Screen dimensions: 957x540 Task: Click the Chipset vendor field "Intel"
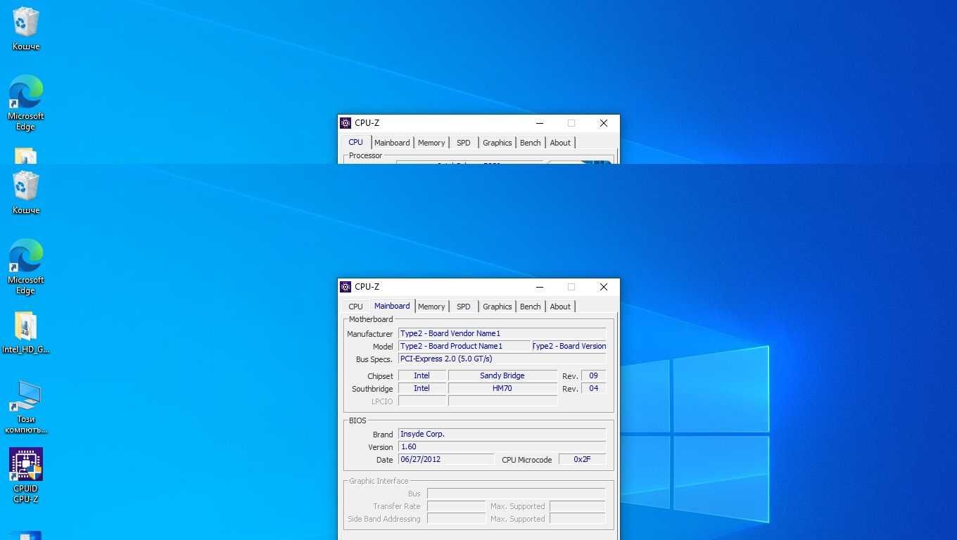(x=422, y=375)
